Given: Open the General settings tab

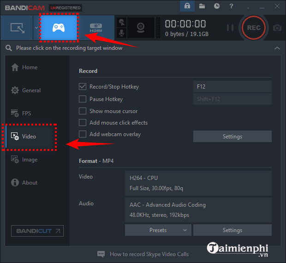Looking at the screenshot, I should point(37,90).
